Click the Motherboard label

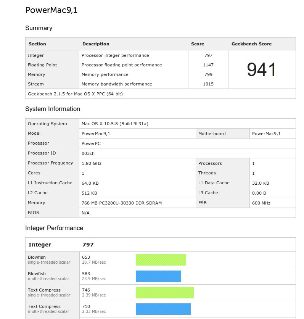point(212,134)
